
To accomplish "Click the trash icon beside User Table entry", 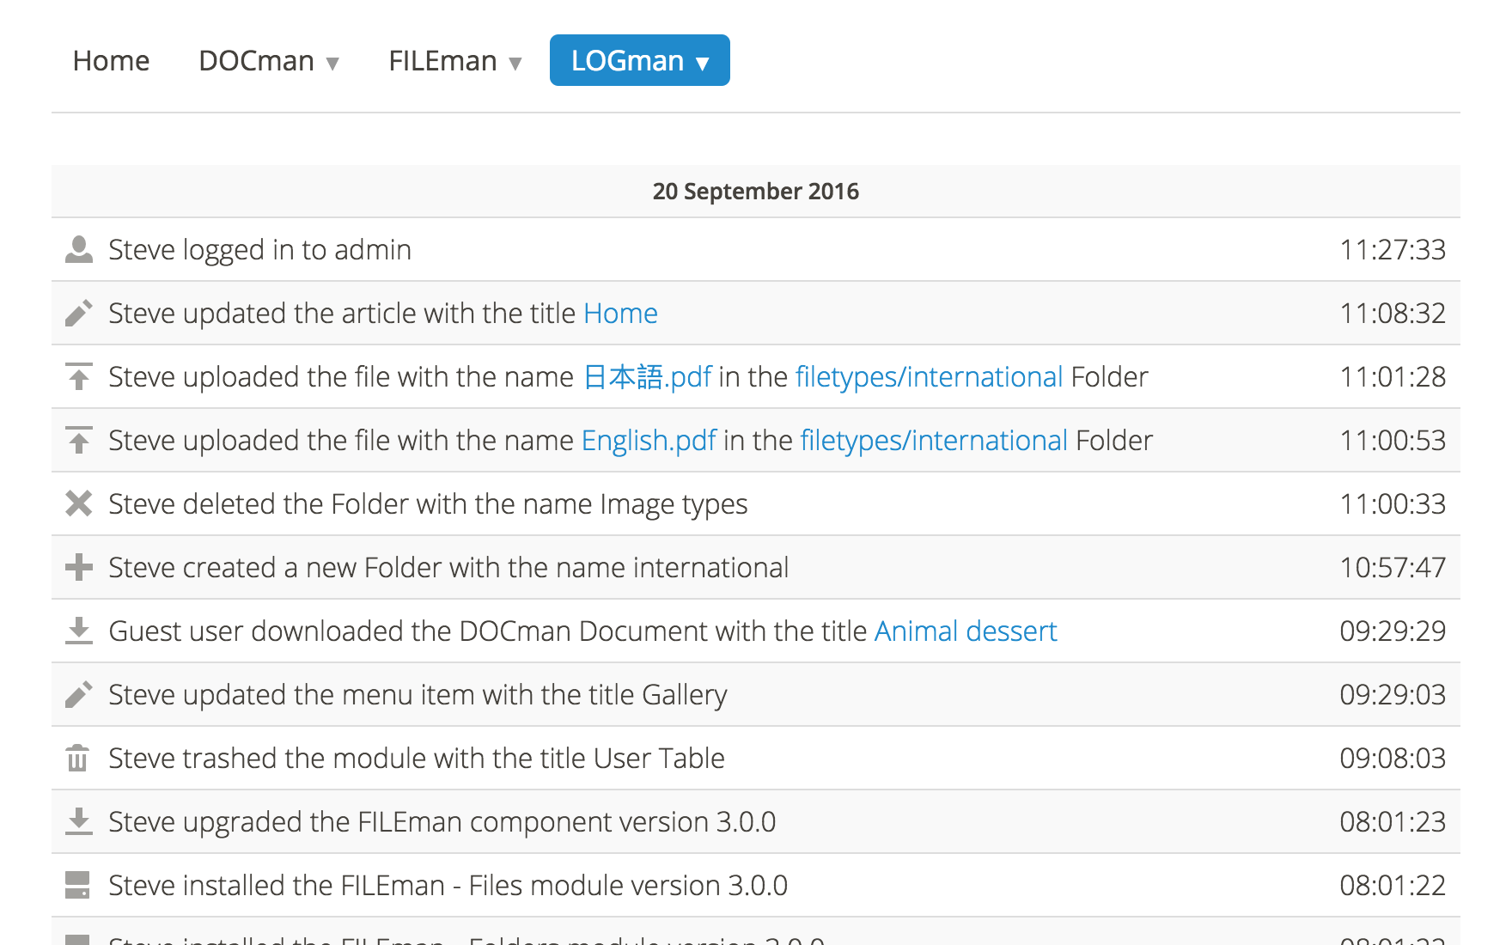I will [78, 759].
